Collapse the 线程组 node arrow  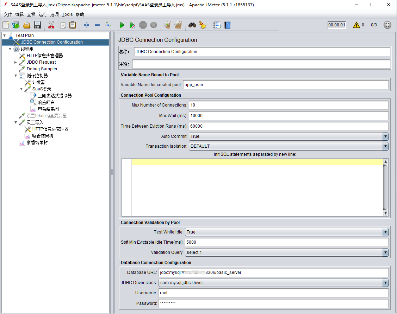[10, 49]
